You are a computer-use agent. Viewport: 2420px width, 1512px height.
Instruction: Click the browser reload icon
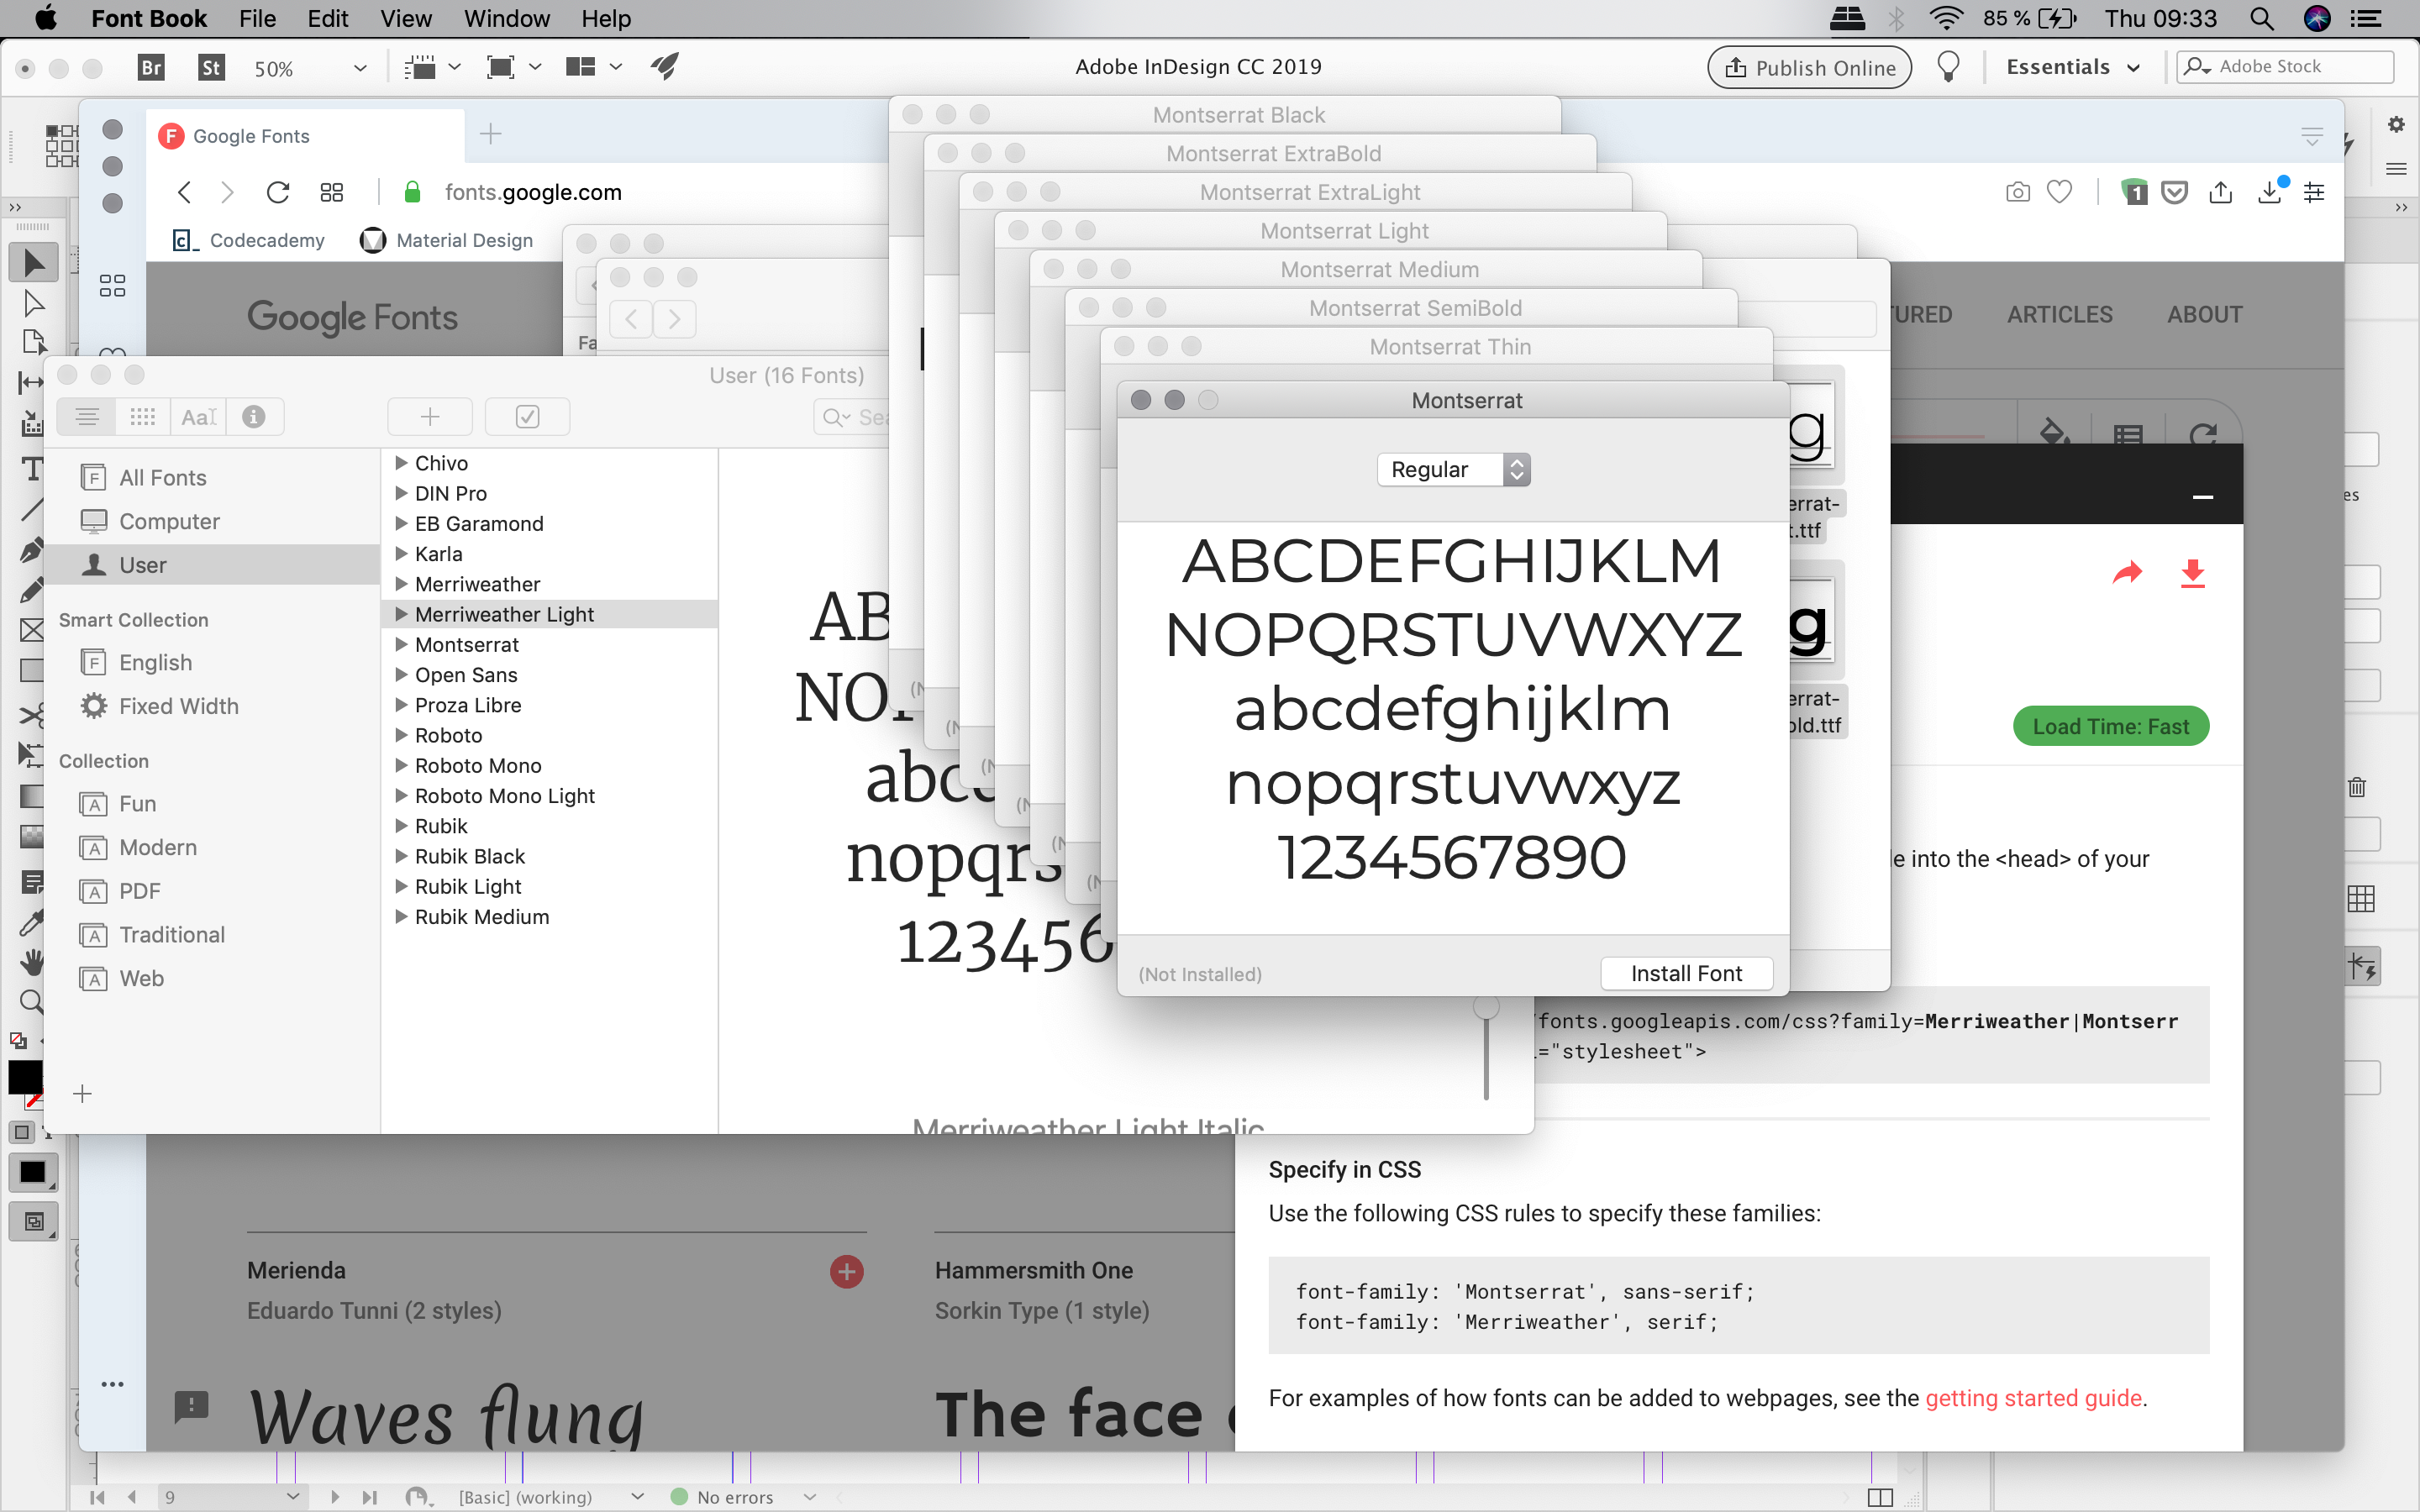point(278,192)
